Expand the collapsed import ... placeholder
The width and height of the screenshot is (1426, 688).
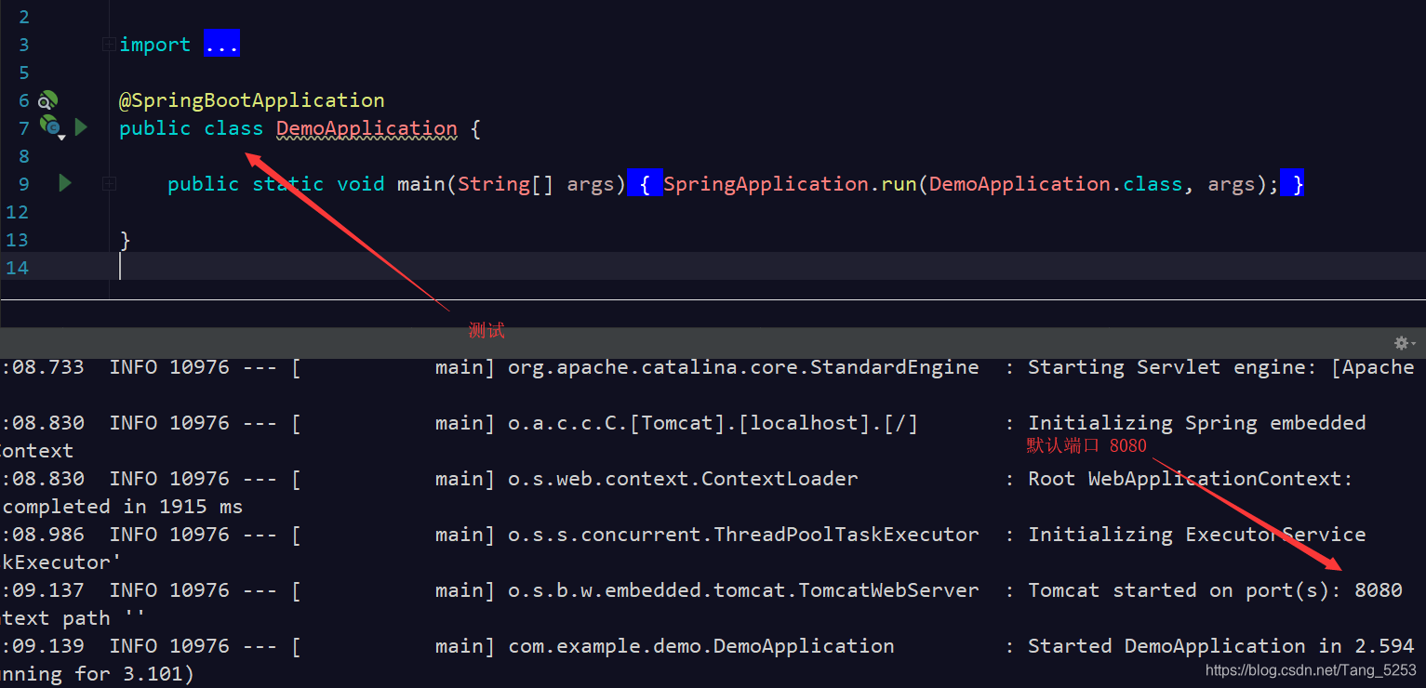[x=221, y=44]
